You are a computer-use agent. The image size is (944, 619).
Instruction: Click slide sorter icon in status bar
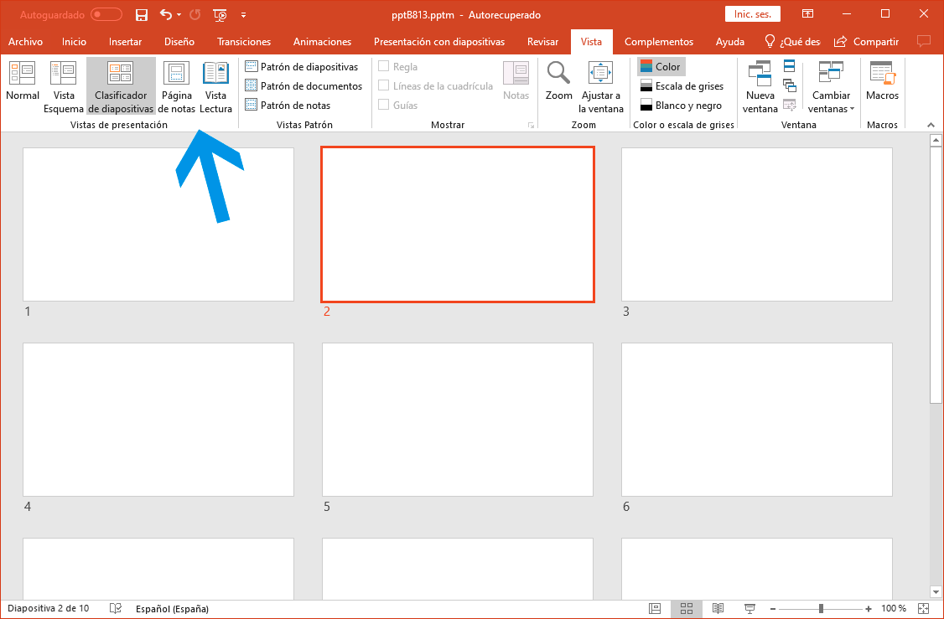coord(687,609)
